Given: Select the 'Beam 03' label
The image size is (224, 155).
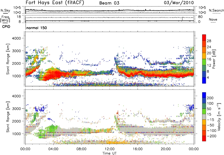Looking at the screenshot, I should (x=109, y=3).
